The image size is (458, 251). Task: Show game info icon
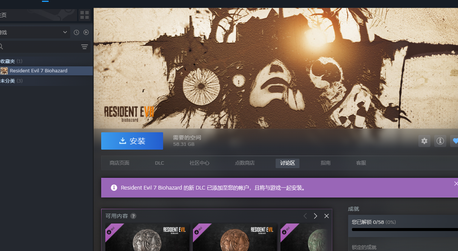[440, 141]
